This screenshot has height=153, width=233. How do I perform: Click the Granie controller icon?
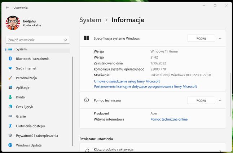coord(10,116)
